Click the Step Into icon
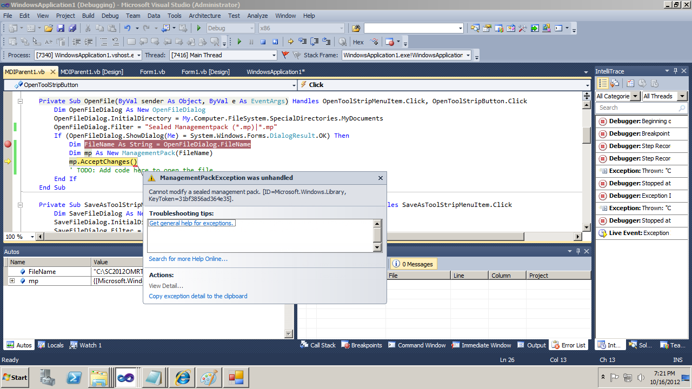692x389 pixels. coord(302,42)
